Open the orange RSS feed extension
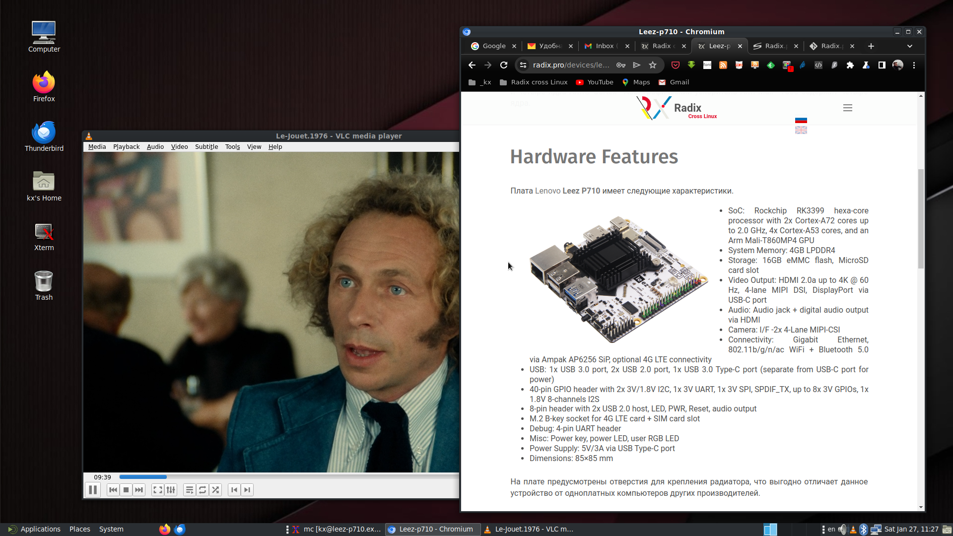 tap(723, 65)
